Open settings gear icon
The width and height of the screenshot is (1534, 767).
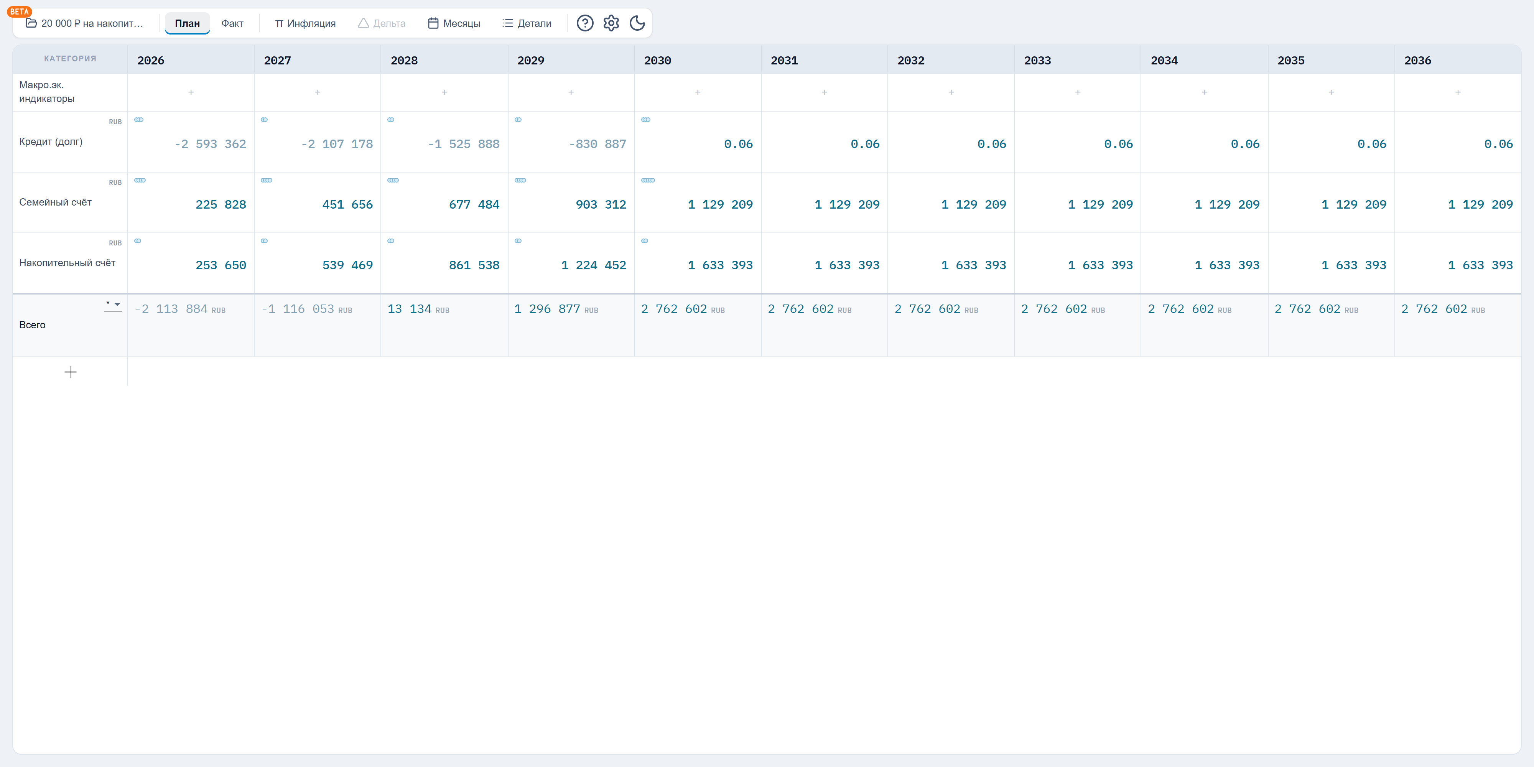(x=611, y=23)
